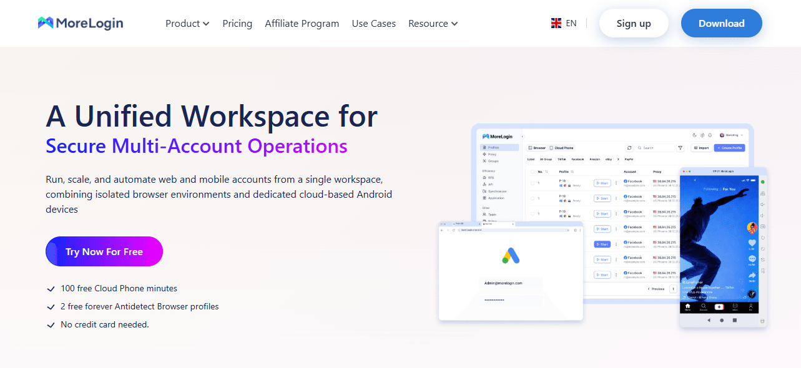Click the blue Download button

tap(722, 23)
